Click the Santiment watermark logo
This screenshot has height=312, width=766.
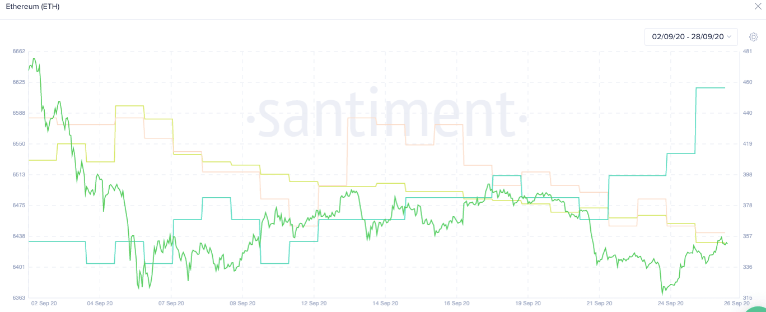pyautogui.click(x=386, y=117)
